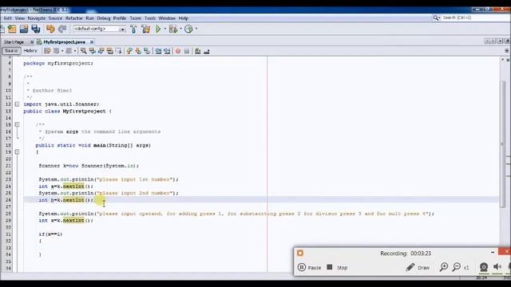This screenshot has width=511, height=287.
Task: Open the default config dropdown
Action: tap(122, 29)
